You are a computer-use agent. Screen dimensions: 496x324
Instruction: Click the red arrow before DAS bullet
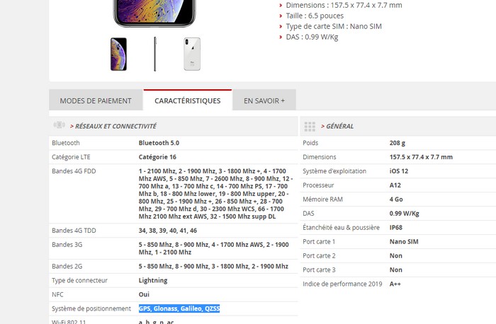(x=281, y=37)
